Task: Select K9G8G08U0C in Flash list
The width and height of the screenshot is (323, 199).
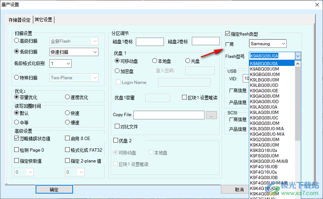Action: pos(272,118)
